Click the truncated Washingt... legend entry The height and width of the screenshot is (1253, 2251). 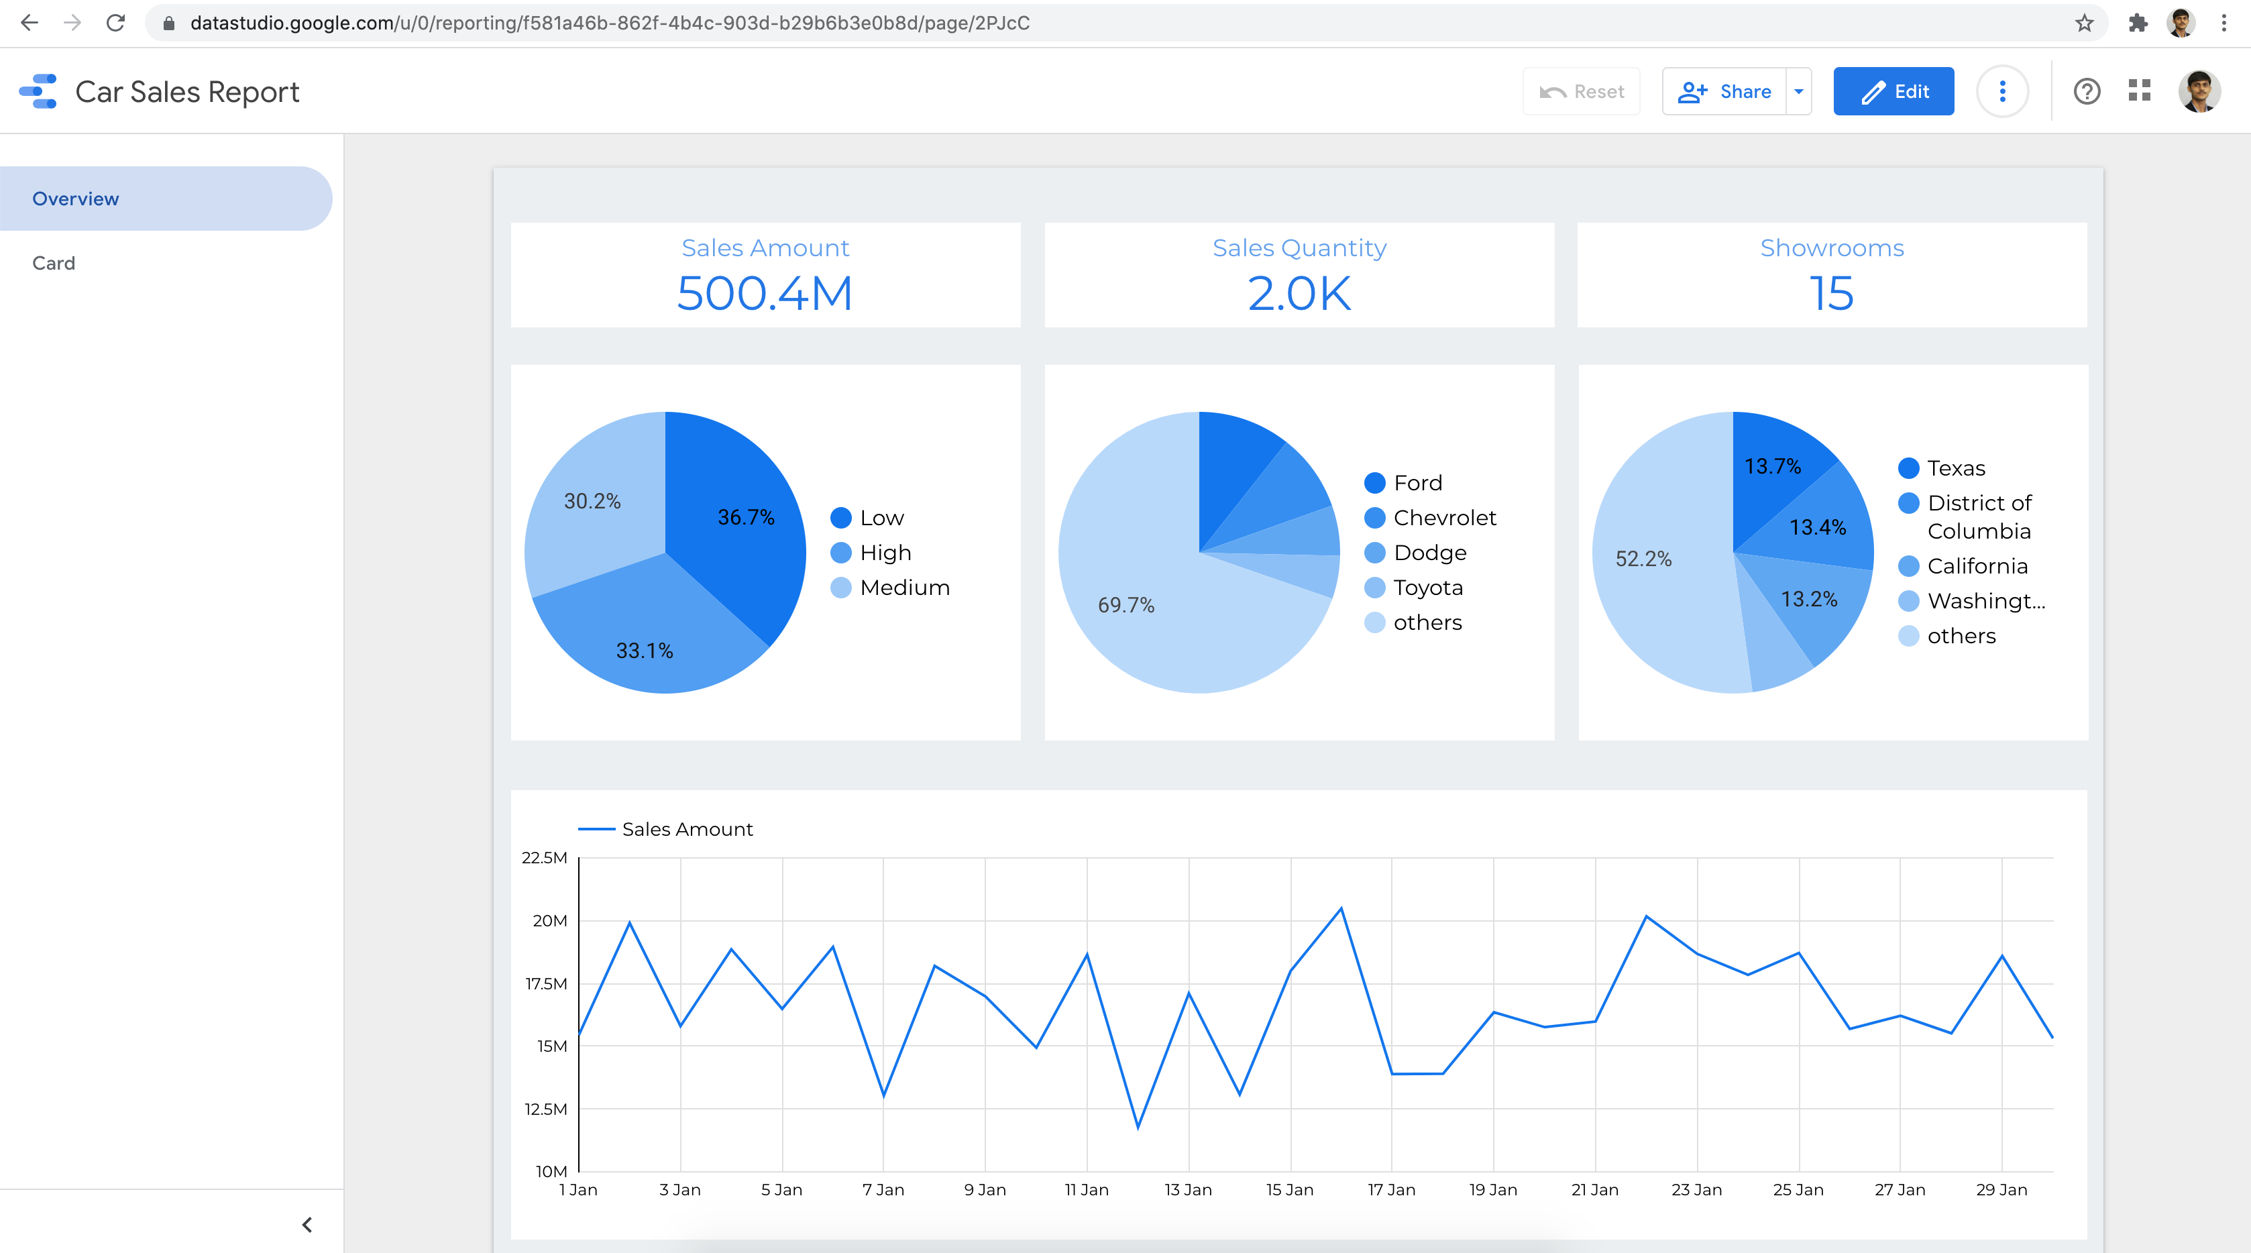(x=1972, y=601)
